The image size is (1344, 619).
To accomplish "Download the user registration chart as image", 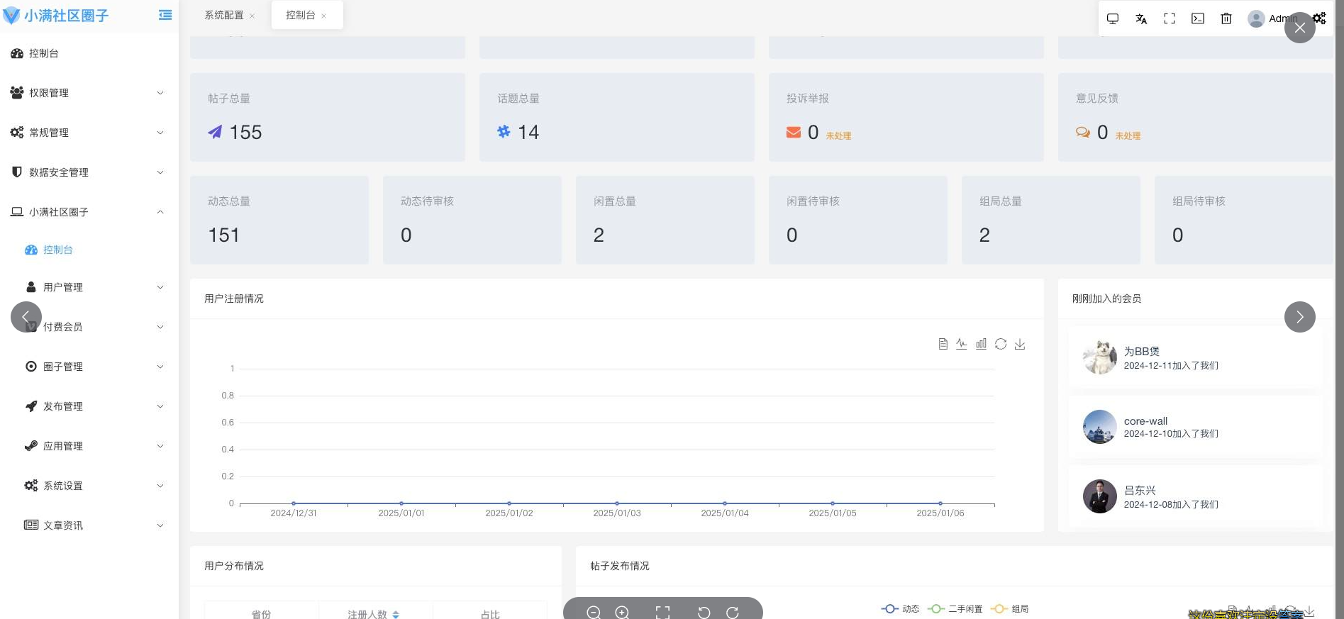I will (x=1020, y=344).
